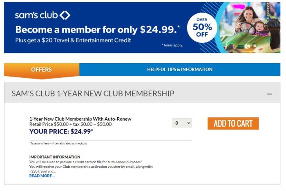Viewport: 286px width, 191px height.
Task: Click the $20 Travel & Entertainment Credit text
Action: 74,40
